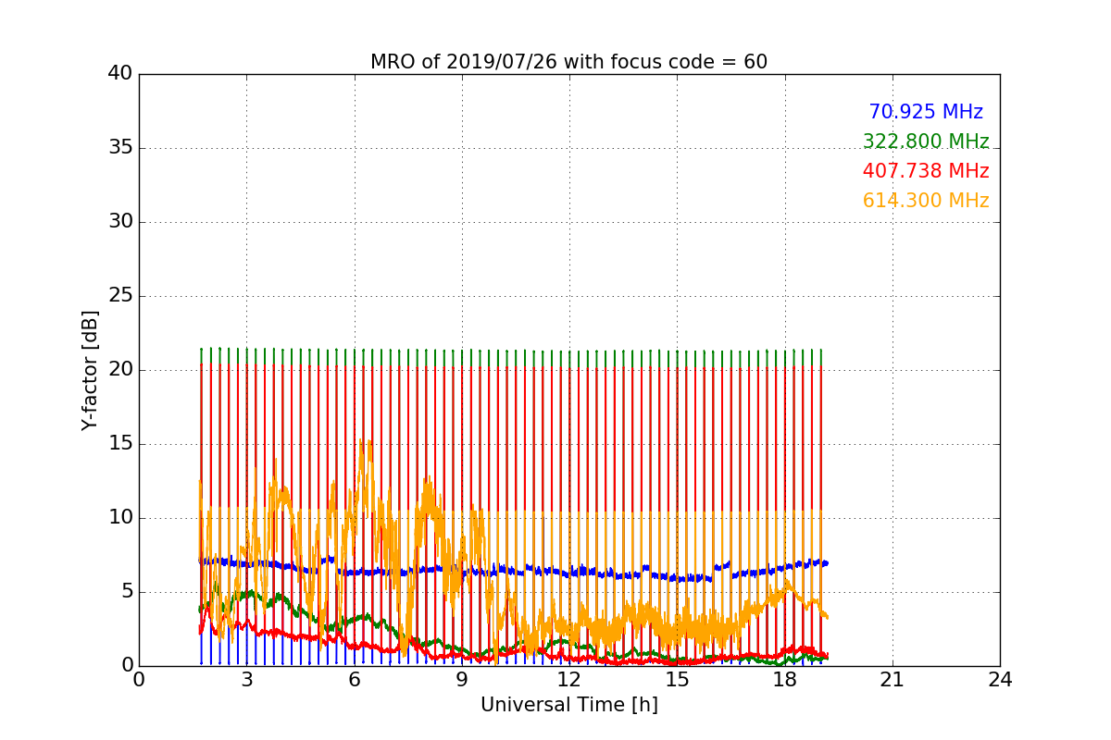Click the y-axis tick label 20
1111x740 pixels.
click(119, 370)
